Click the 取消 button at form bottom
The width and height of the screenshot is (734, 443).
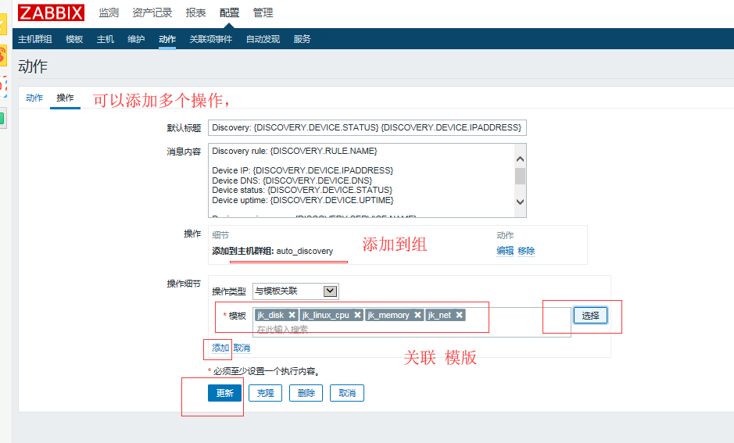click(347, 393)
